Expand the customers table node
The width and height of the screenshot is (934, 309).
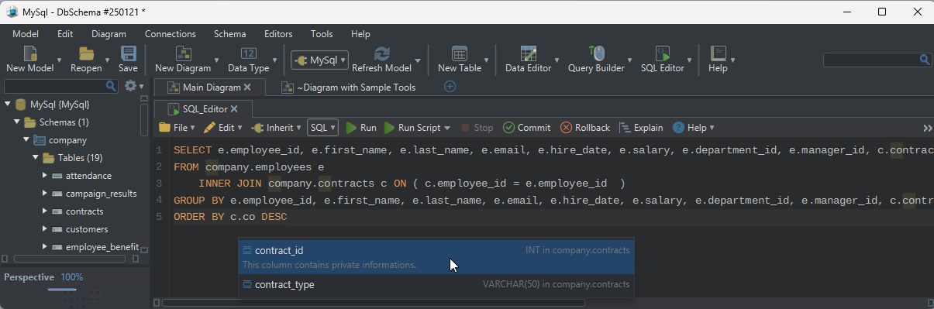[44, 229]
